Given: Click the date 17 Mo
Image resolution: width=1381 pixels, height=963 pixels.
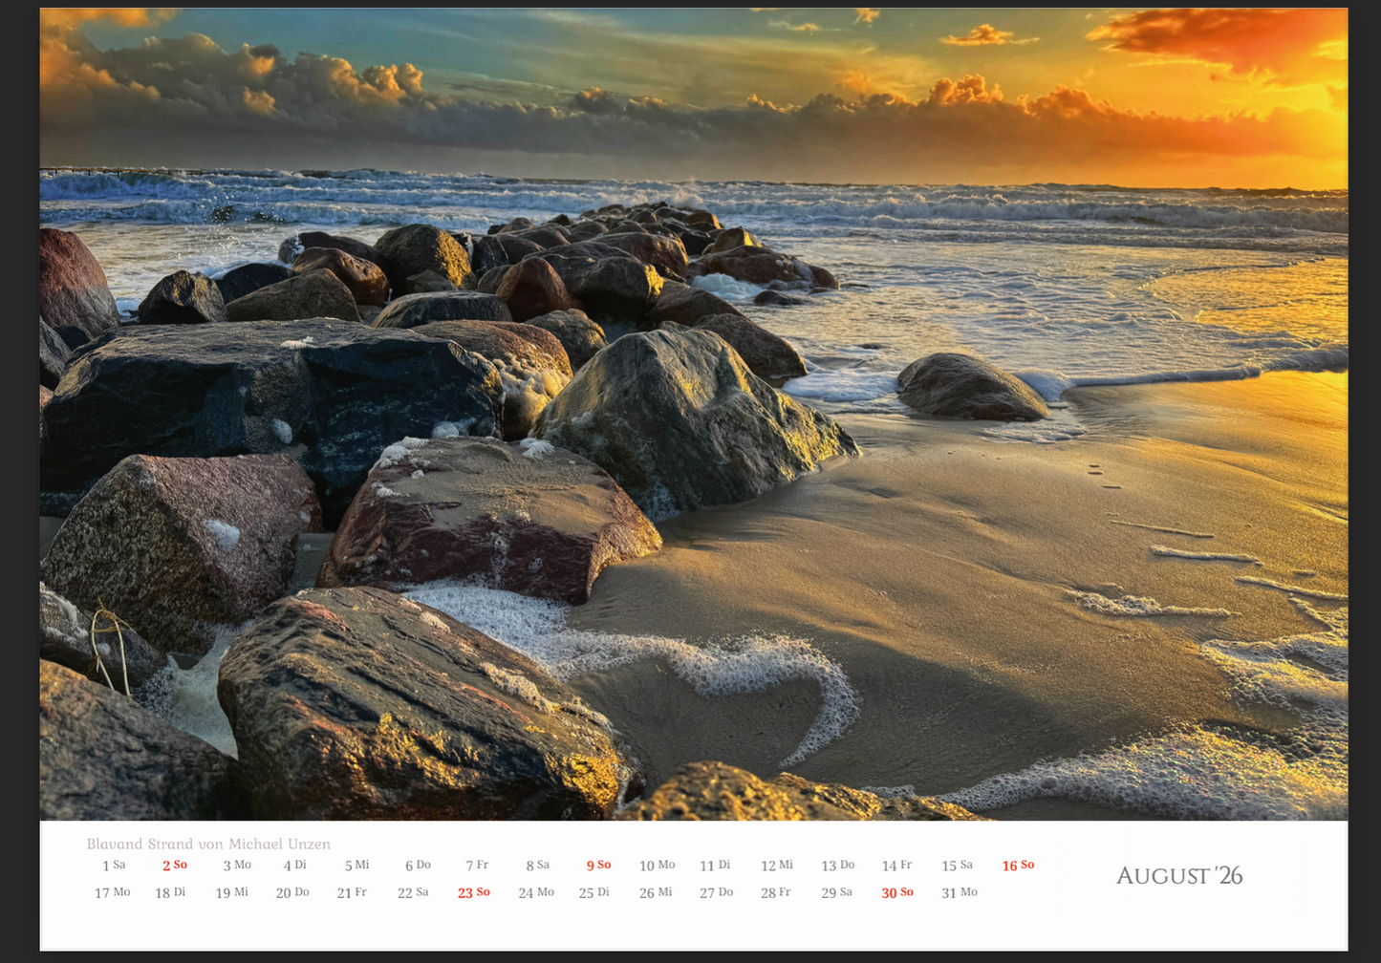Looking at the screenshot, I should pyautogui.click(x=112, y=892).
